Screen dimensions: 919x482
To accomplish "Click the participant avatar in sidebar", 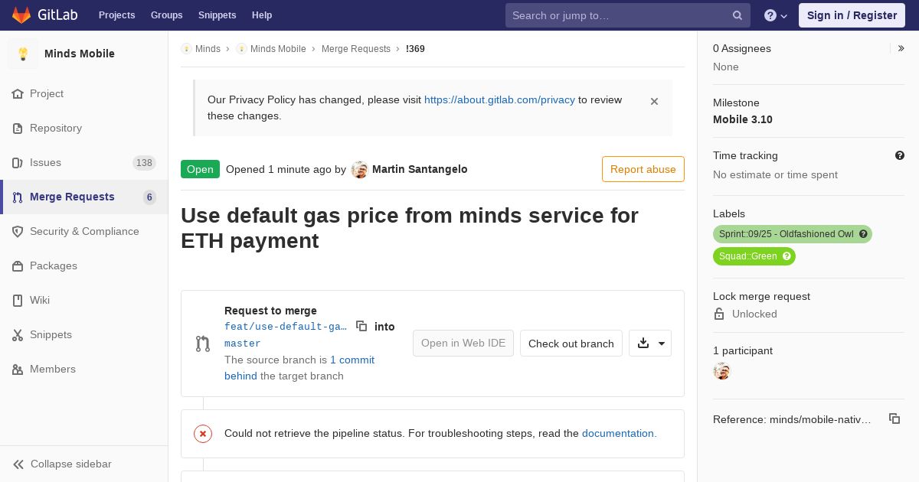I will coord(721,371).
